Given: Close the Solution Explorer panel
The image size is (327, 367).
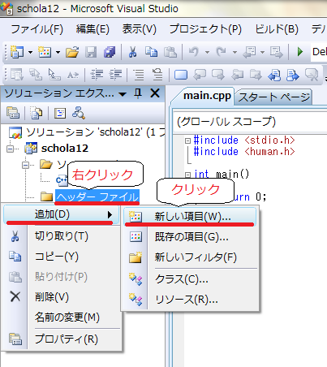Looking at the screenshot, I should [155, 93].
